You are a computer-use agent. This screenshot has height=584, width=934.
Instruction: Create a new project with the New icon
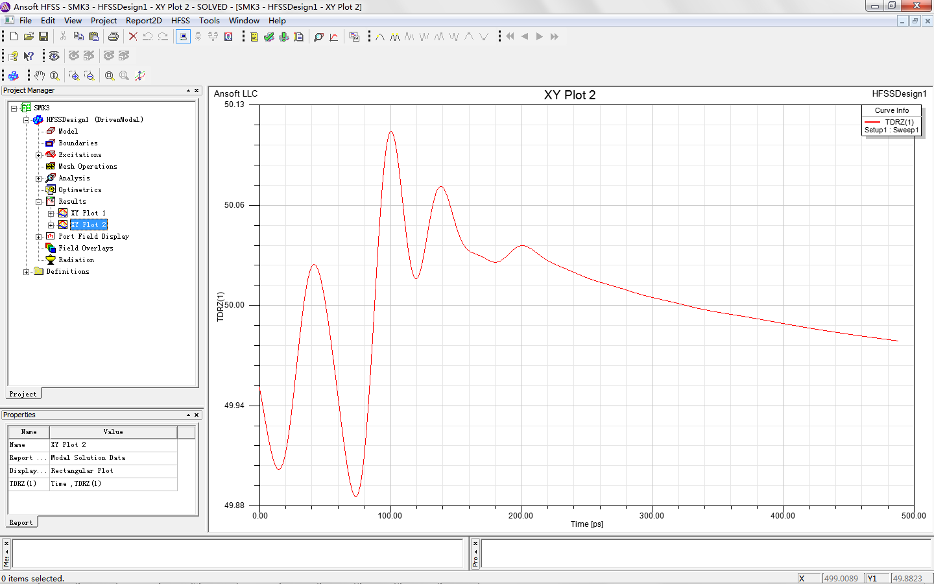point(14,37)
